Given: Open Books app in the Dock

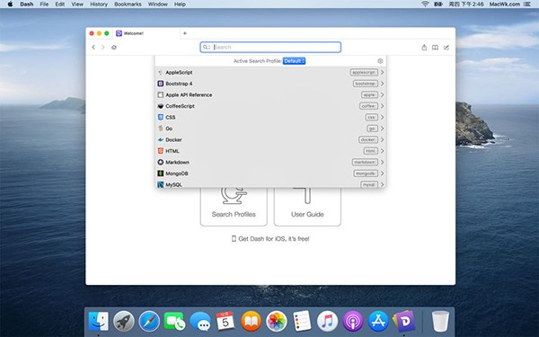Looking at the screenshot, I should pos(251,321).
